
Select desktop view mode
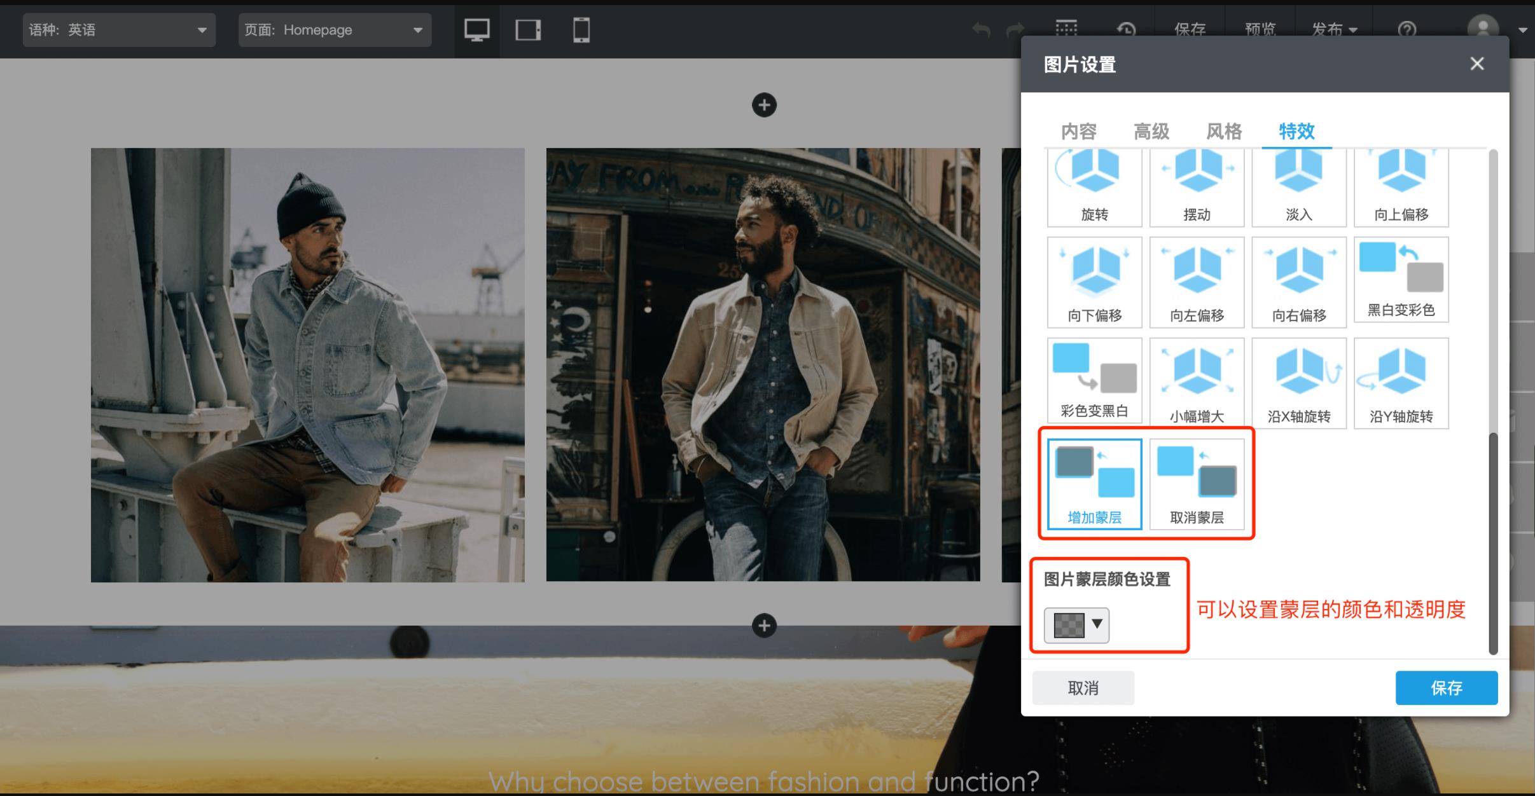click(x=476, y=30)
